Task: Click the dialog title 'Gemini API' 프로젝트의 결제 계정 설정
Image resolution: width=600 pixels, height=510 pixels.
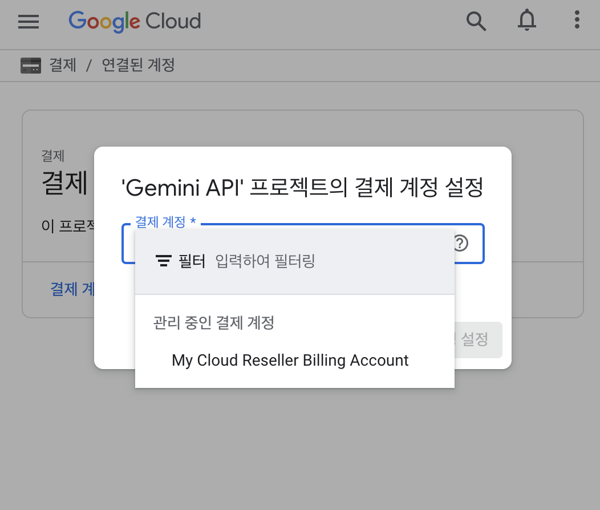Action: click(x=302, y=188)
